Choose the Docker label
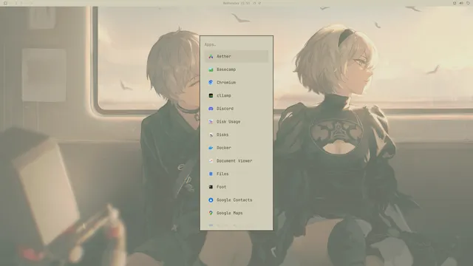473x266 pixels. coord(223,148)
